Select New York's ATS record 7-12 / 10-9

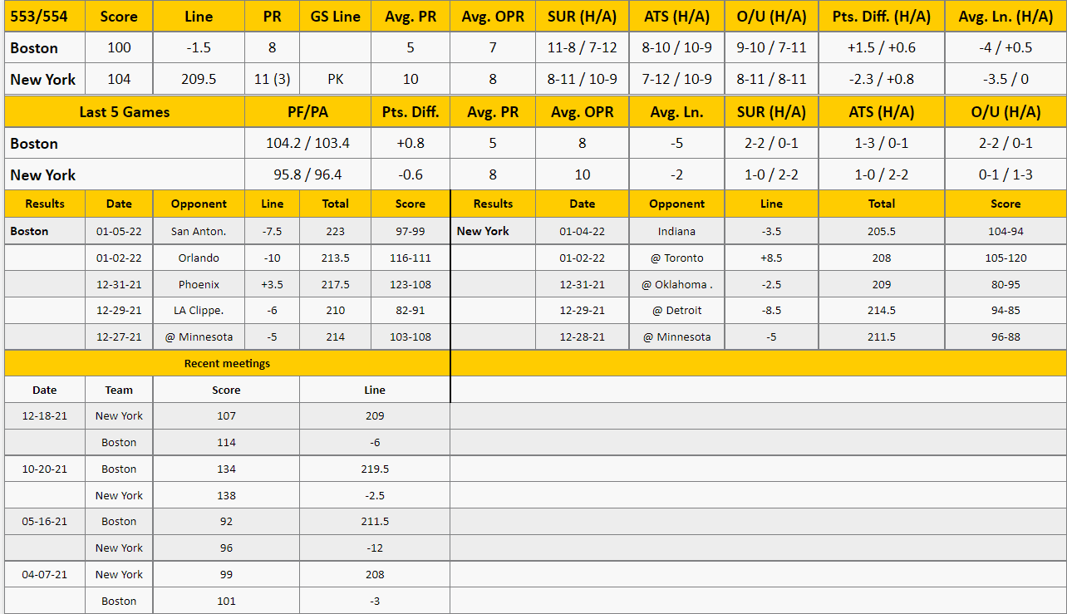coord(676,80)
